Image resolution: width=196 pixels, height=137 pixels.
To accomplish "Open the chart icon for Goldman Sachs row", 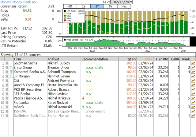I will coord(193,63).
